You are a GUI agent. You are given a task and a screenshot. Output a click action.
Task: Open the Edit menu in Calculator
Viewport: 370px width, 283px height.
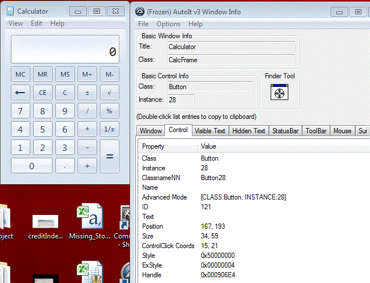coord(37,23)
